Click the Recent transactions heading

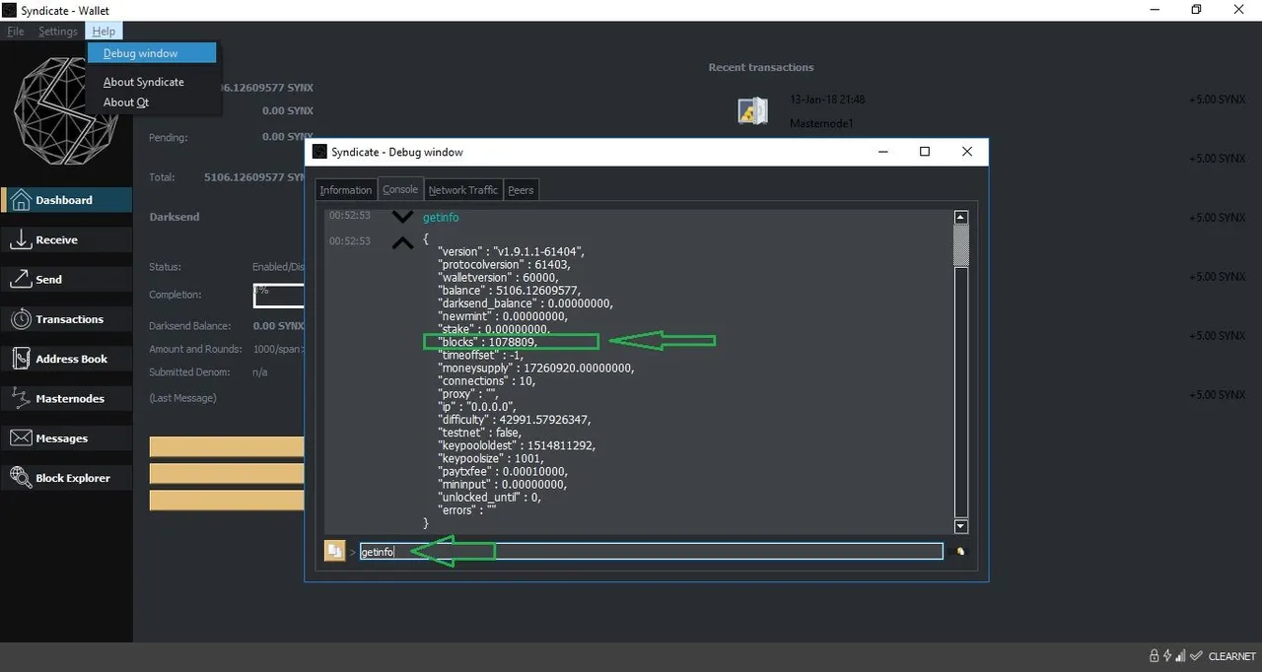pyautogui.click(x=761, y=67)
